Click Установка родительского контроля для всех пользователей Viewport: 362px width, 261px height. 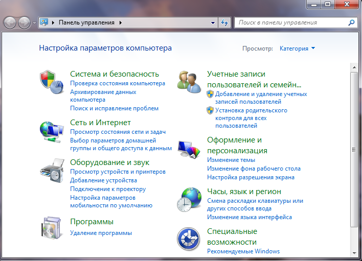click(x=251, y=118)
